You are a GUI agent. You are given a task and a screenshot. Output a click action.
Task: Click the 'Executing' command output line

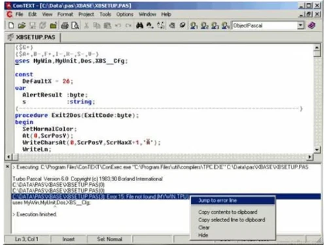pyautogui.click(x=160, y=167)
